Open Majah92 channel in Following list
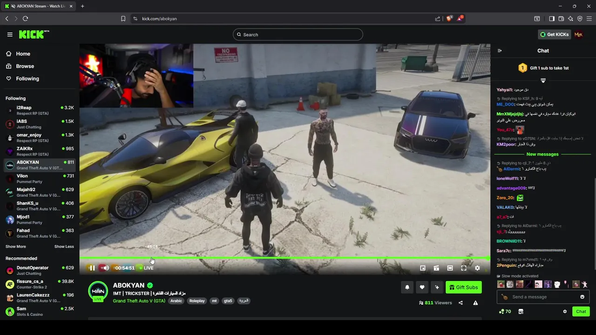This screenshot has height=335, width=596. 40,193
